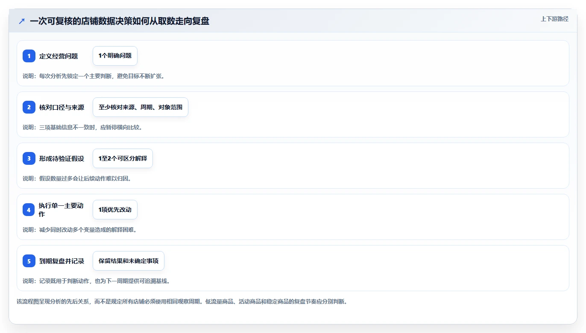586x333 pixels.
Task: Select step number 3 badge
Action: [29, 158]
